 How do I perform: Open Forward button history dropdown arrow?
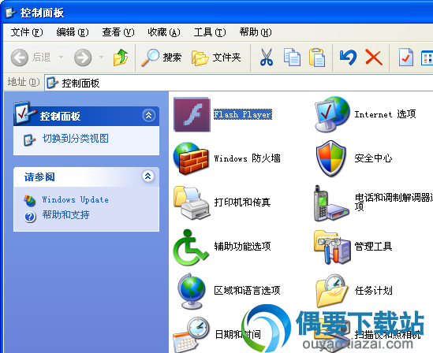point(101,58)
